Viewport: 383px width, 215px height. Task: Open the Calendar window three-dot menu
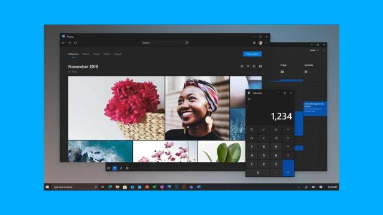click(x=324, y=50)
